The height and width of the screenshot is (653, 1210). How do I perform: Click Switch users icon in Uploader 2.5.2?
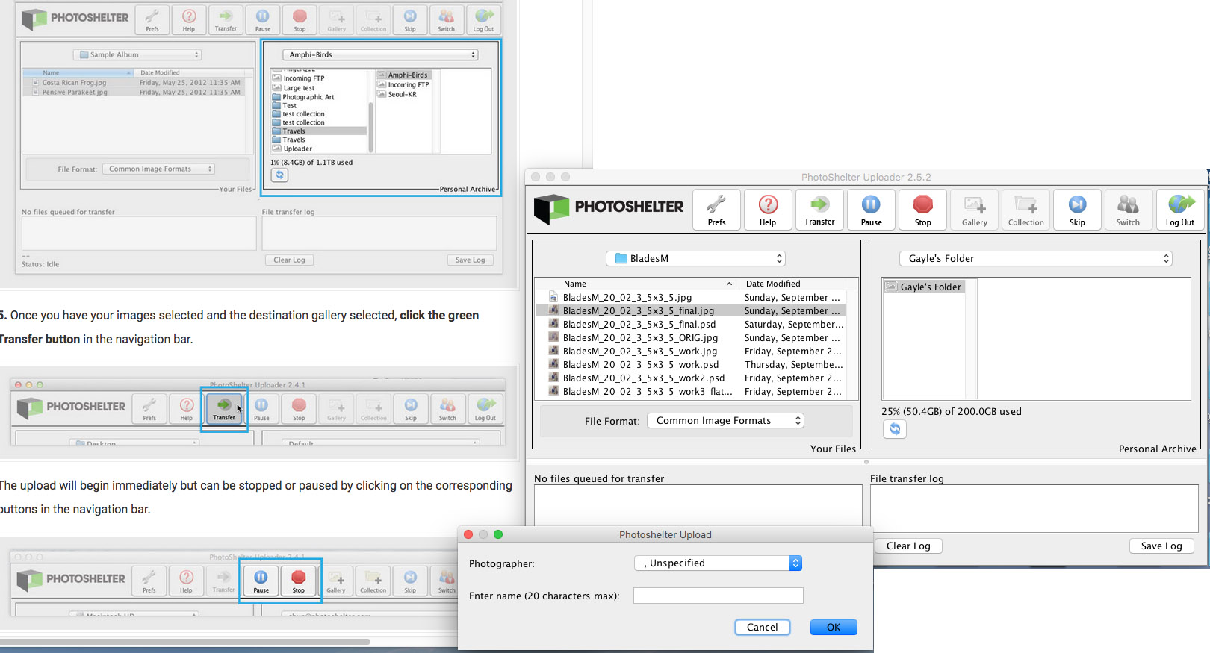(1128, 210)
